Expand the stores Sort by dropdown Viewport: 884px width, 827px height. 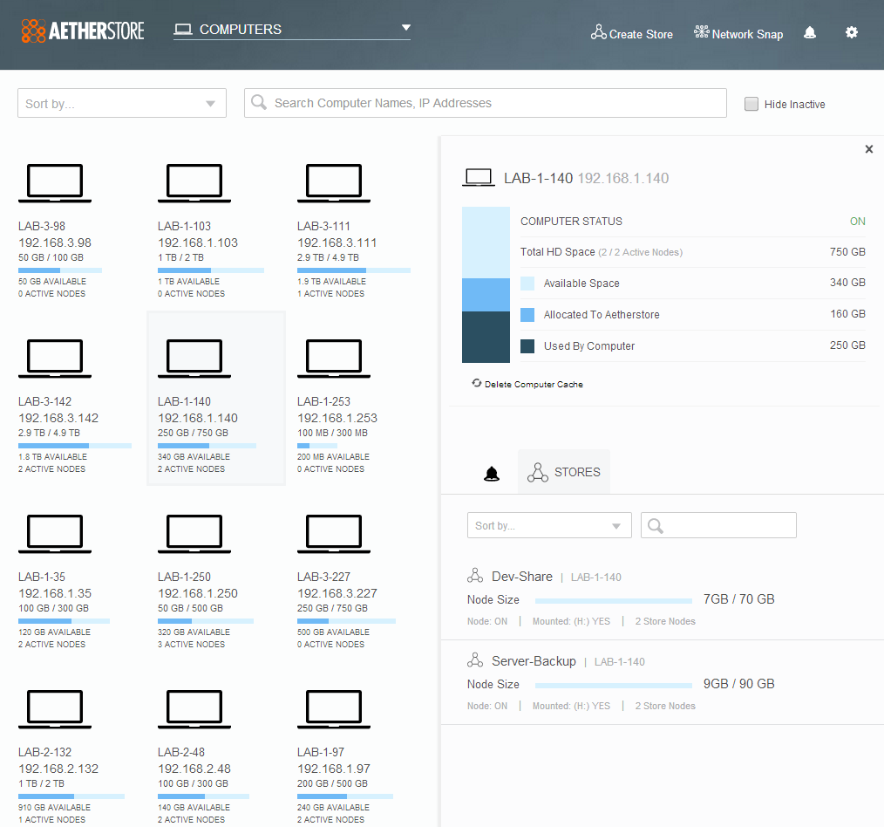[x=549, y=525]
